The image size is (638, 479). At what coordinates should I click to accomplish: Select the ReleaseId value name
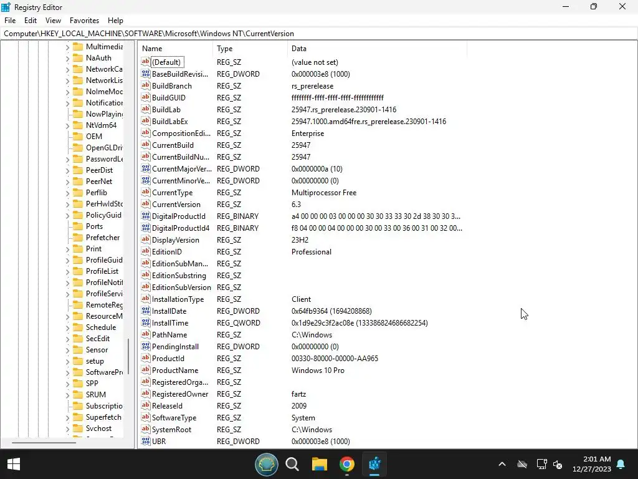tap(167, 405)
